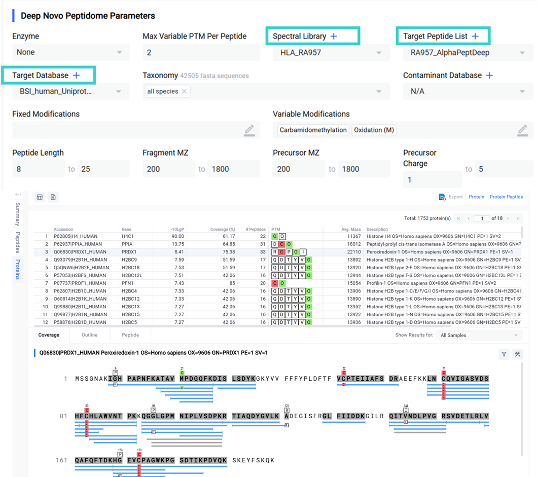
Task: Switch to the Outline tab
Action: tap(89, 335)
